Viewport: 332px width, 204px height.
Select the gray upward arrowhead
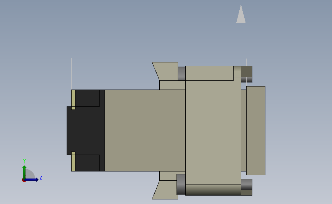[x=241, y=14]
